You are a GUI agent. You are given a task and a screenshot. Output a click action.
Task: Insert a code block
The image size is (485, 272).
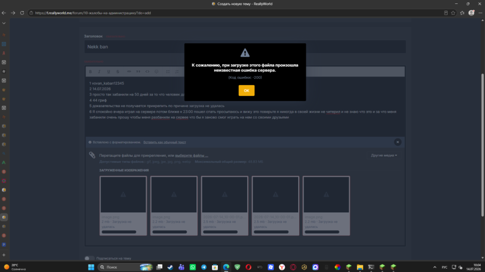147,72
